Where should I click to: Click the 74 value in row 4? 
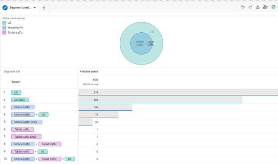pyautogui.click(x=96, y=114)
